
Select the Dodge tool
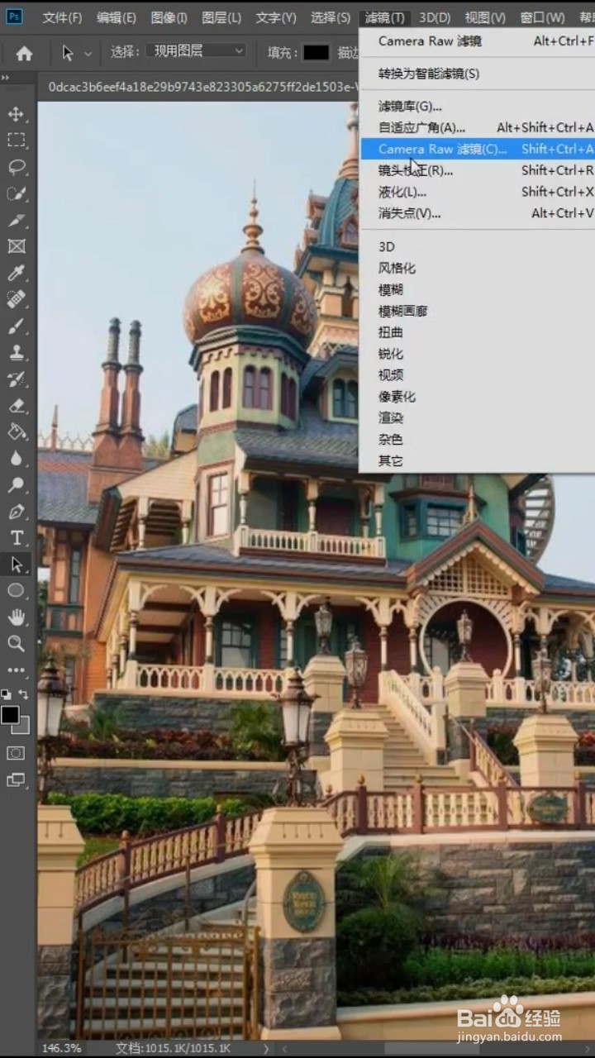tap(17, 484)
